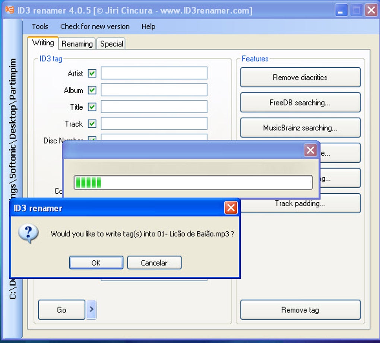
Task: Toggle the Artist checkbox
Action: tap(92, 73)
